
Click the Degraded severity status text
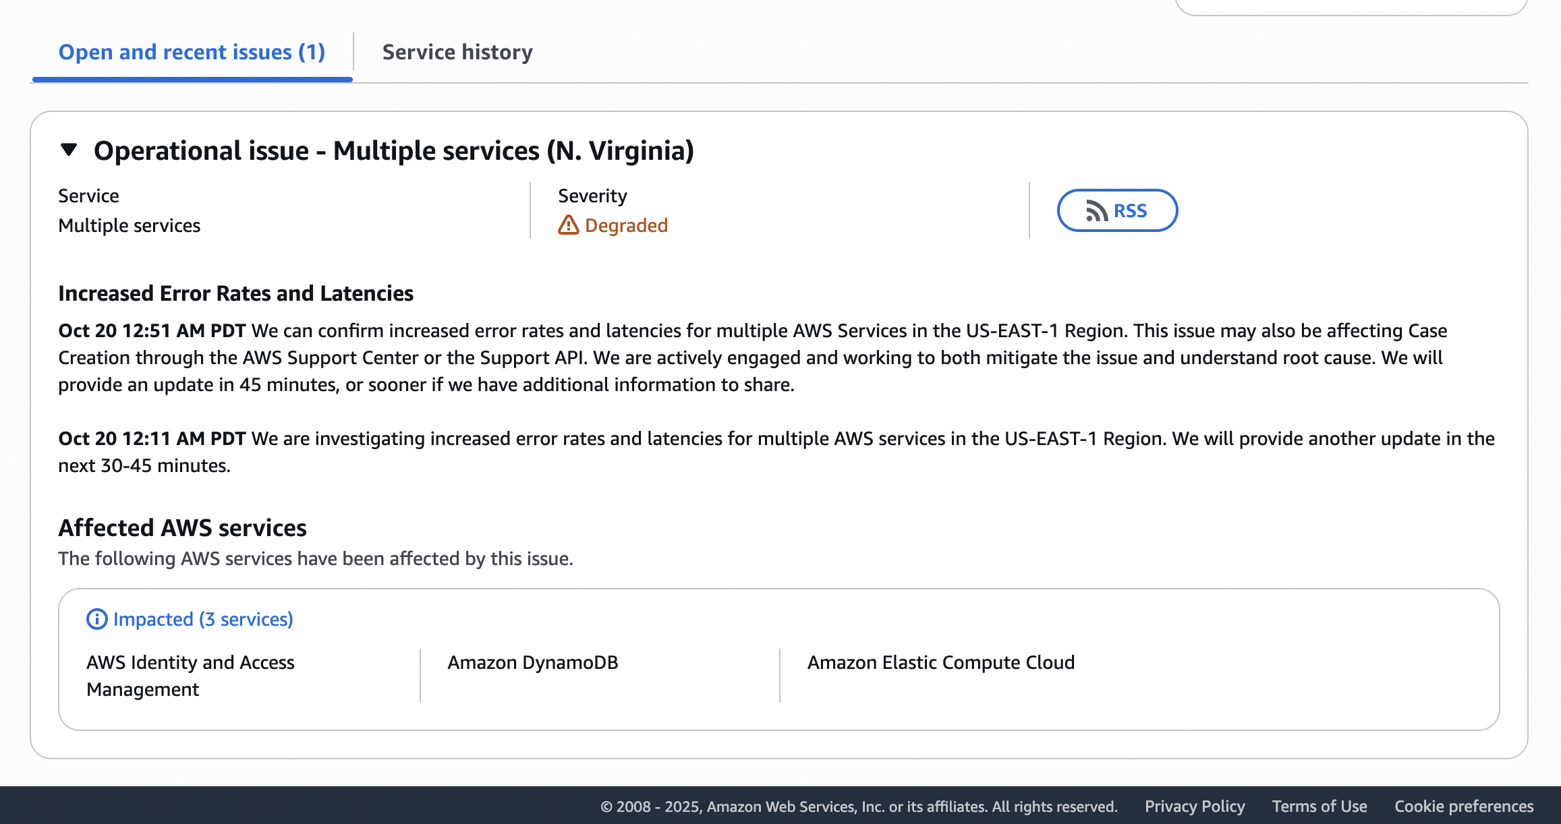626,225
